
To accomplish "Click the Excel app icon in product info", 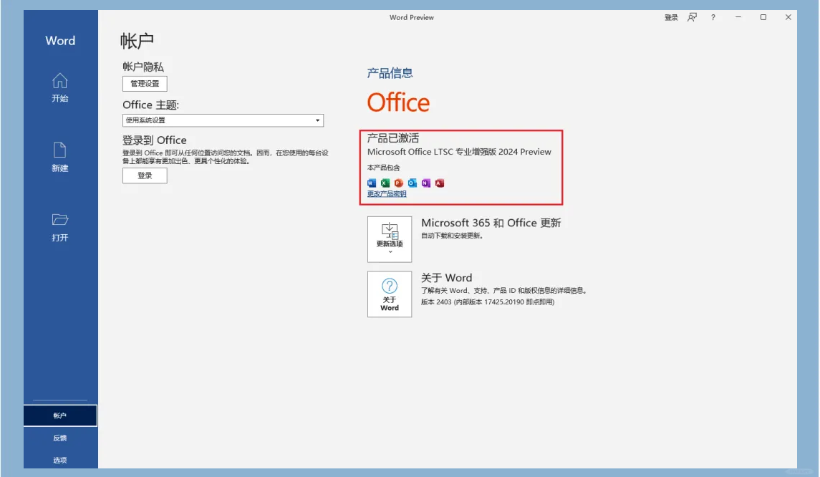I will pyautogui.click(x=385, y=183).
